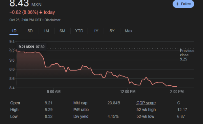This screenshot has width=203, height=124.
Task: Open the Disclaimer link
Action: (52, 20)
